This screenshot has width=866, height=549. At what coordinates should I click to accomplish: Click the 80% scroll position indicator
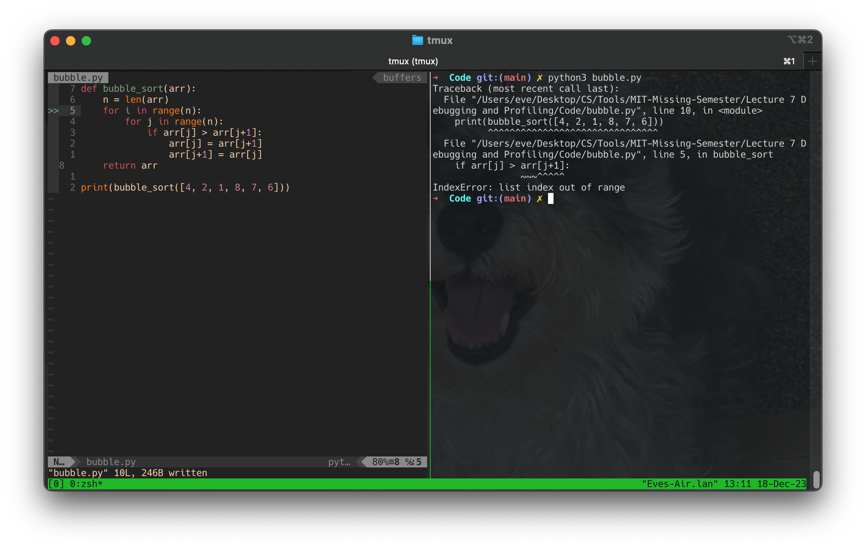coord(381,462)
